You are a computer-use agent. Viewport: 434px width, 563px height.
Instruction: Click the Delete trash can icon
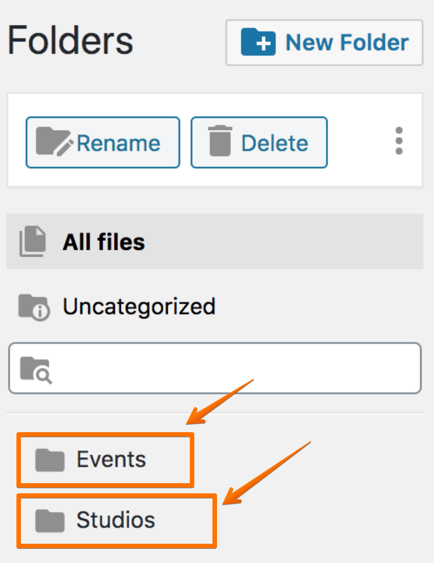tap(220, 140)
